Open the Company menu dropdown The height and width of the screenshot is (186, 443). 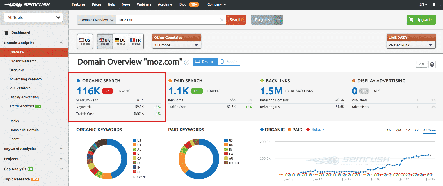click(216, 4)
